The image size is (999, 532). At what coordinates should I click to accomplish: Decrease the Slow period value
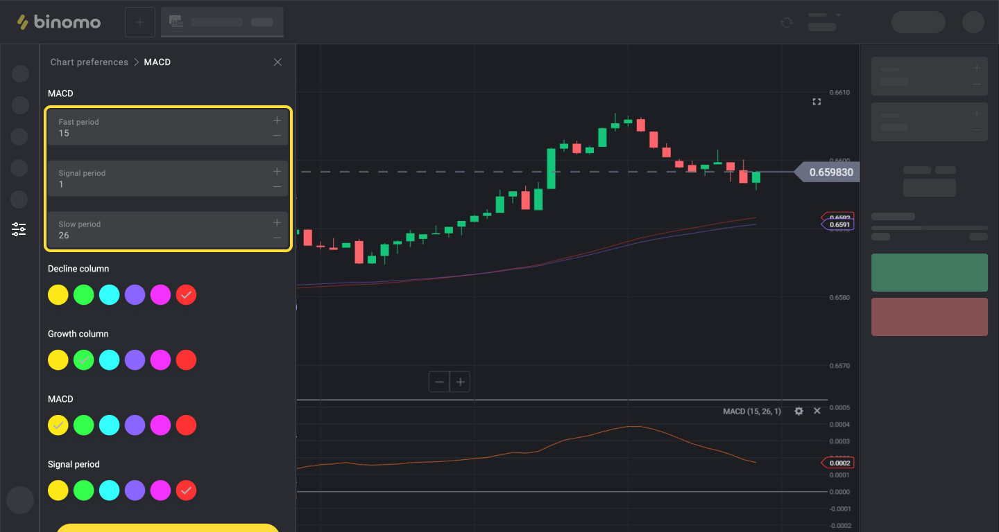pos(277,238)
